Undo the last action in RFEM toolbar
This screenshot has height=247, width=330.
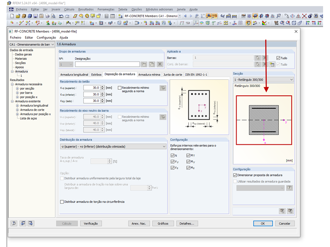[61, 16]
